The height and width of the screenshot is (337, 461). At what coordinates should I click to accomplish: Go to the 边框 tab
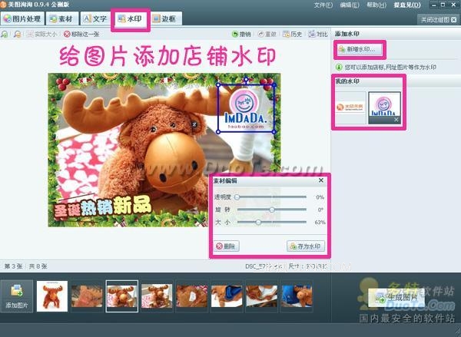tap(165, 18)
